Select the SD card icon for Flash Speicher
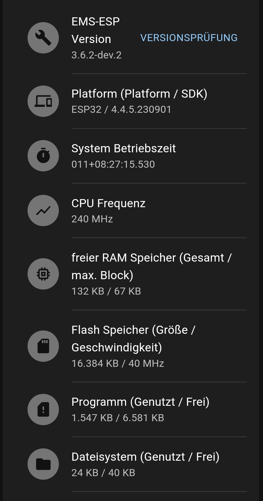 43,346
